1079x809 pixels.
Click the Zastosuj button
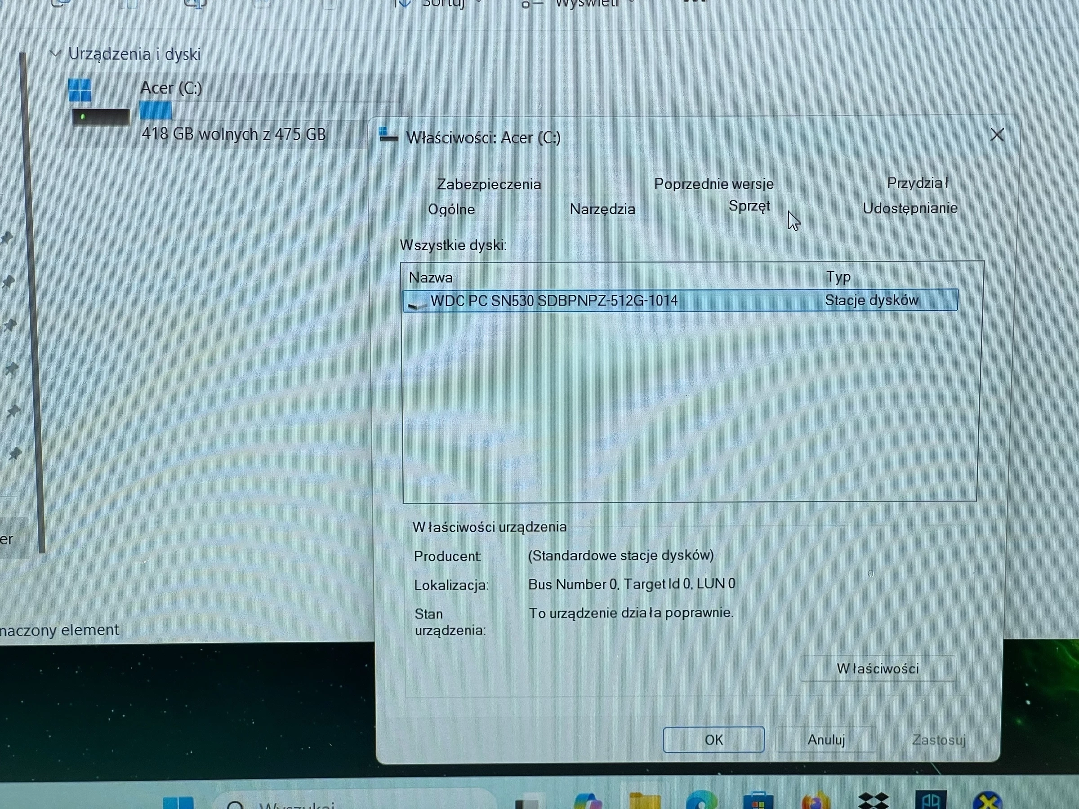click(939, 740)
